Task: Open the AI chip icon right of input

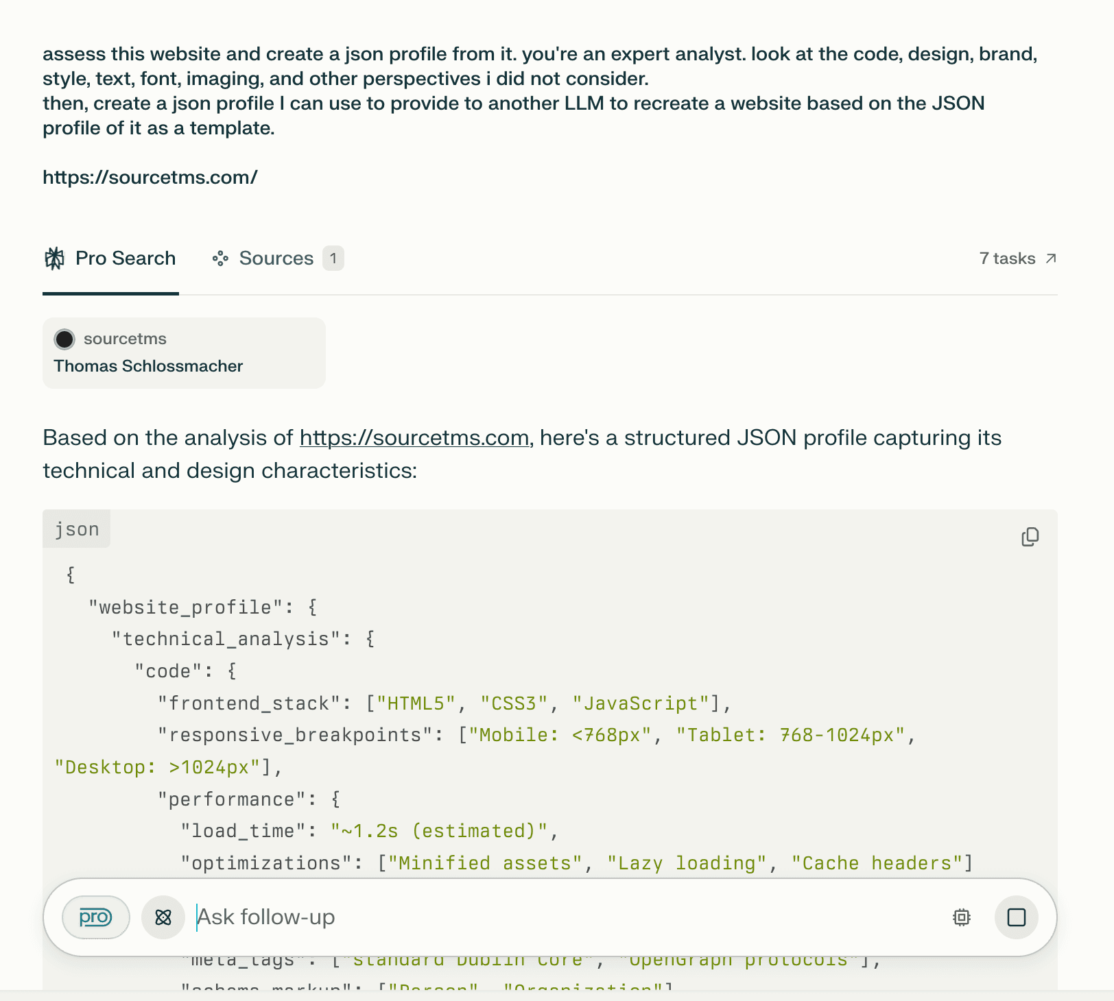Action: pyautogui.click(x=961, y=917)
